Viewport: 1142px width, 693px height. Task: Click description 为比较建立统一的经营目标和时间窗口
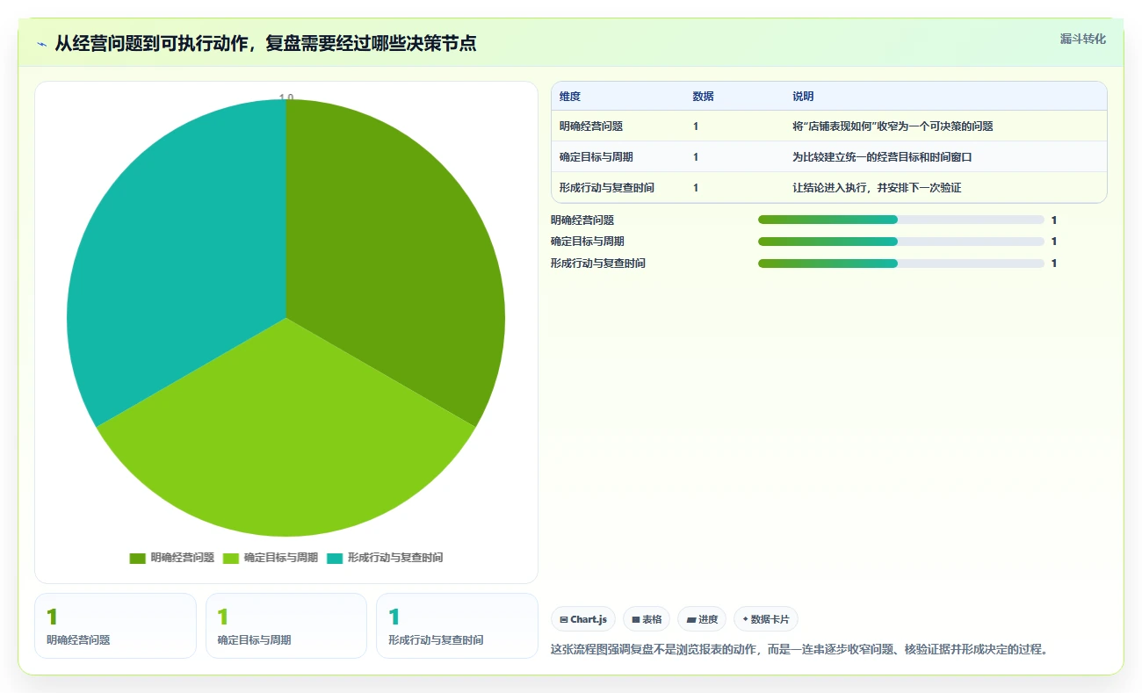click(882, 157)
